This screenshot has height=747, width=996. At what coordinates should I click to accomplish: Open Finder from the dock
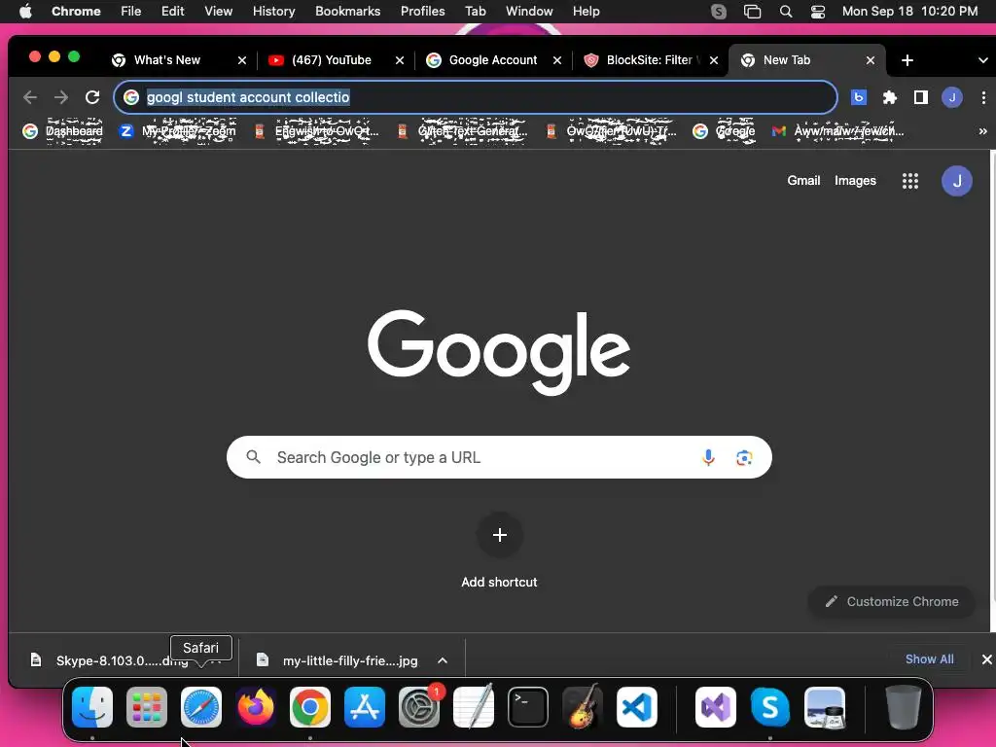[92, 707]
